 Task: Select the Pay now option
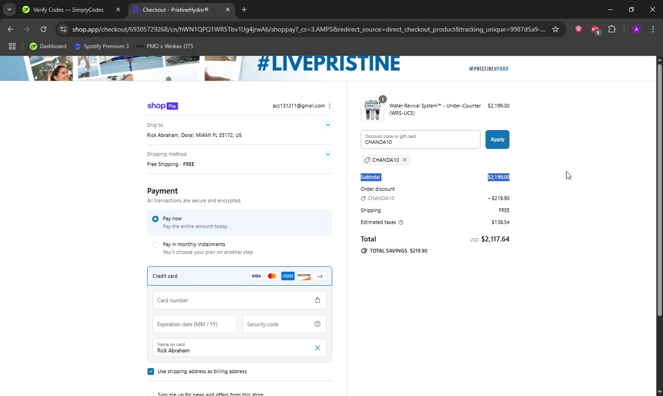pos(155,219)
